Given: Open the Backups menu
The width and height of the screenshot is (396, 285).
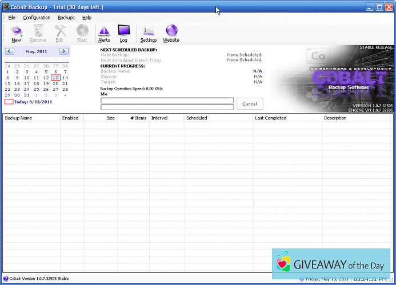Looking at the screenshot, I should [x=66, y=18].
